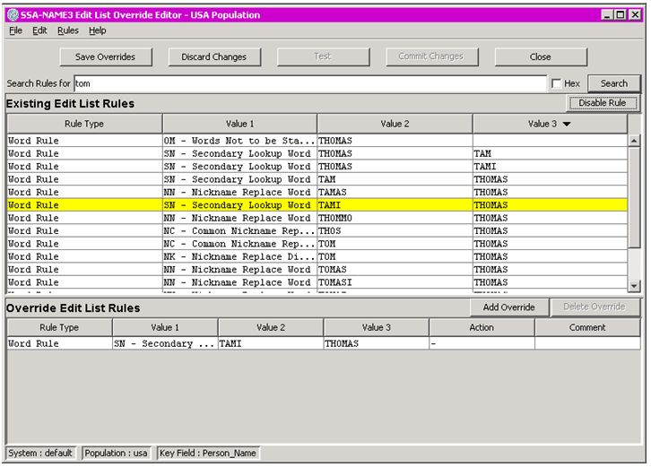Image resolution: width=651 pixels, height=467 pixels.
Task: Click the application icon in the title bar
Action: [x=13, y=14]
